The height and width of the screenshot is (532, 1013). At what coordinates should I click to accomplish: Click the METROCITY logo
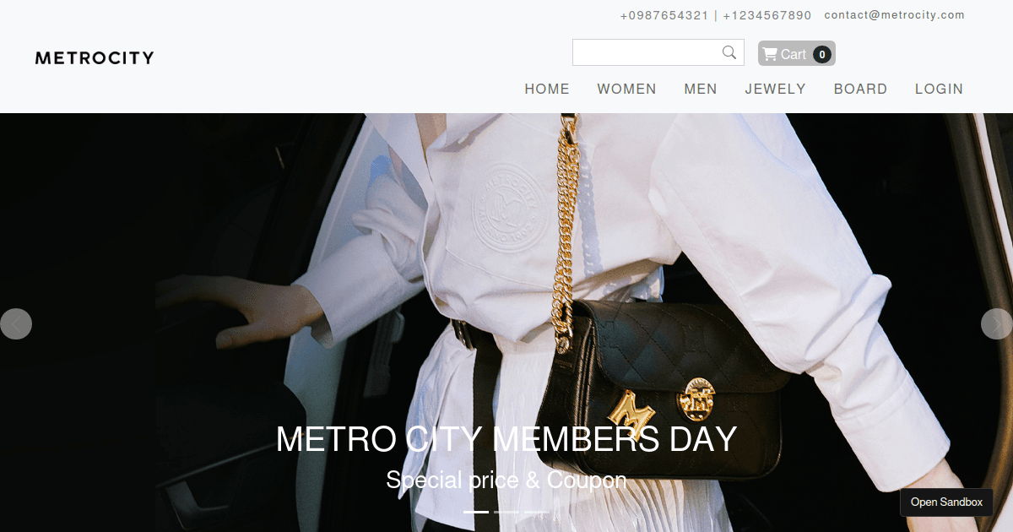(x=95, y=57)
